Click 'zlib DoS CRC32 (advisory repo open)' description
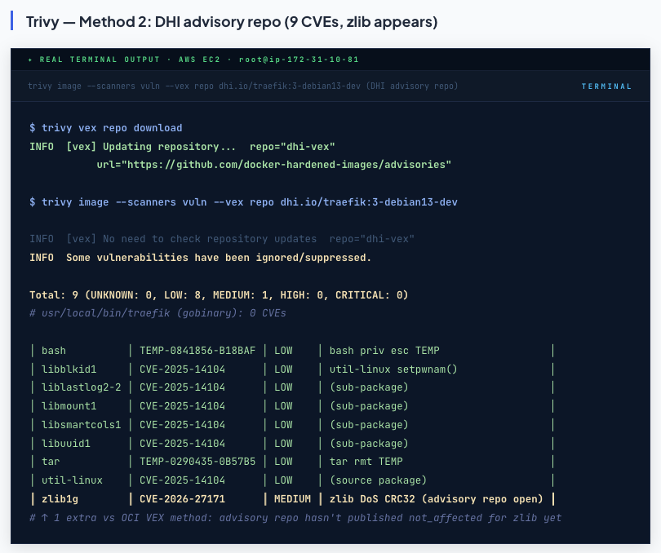Viewport: 661px width, 553px height. click(x=437, y=499)
